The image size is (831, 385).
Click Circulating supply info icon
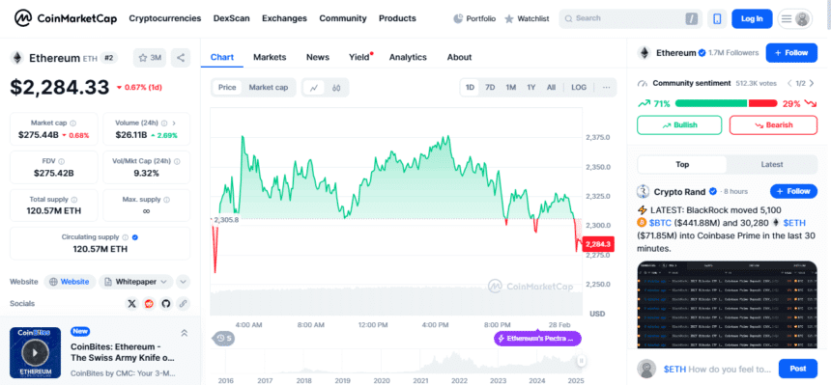click(125, 237)
